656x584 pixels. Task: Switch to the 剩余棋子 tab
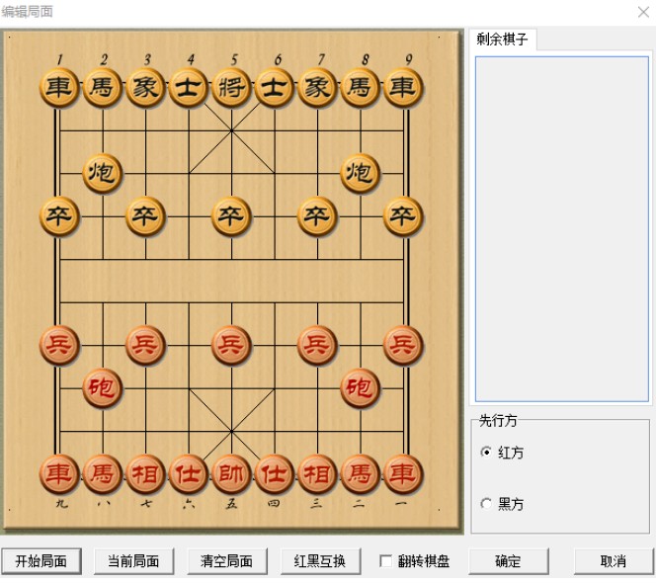point(502,41)
